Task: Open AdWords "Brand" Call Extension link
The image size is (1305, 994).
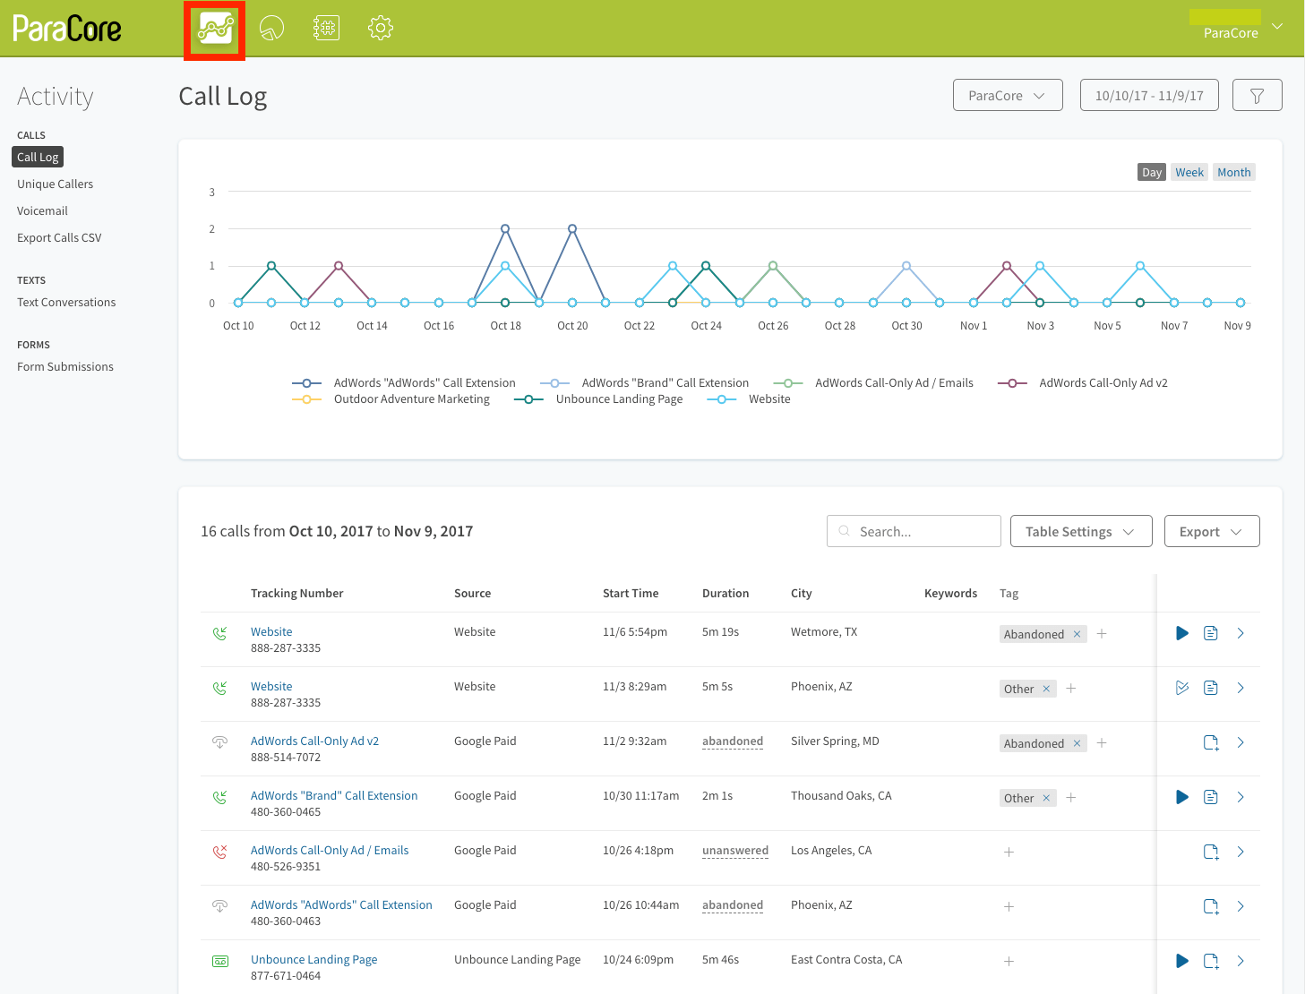Action: [334, 795]
